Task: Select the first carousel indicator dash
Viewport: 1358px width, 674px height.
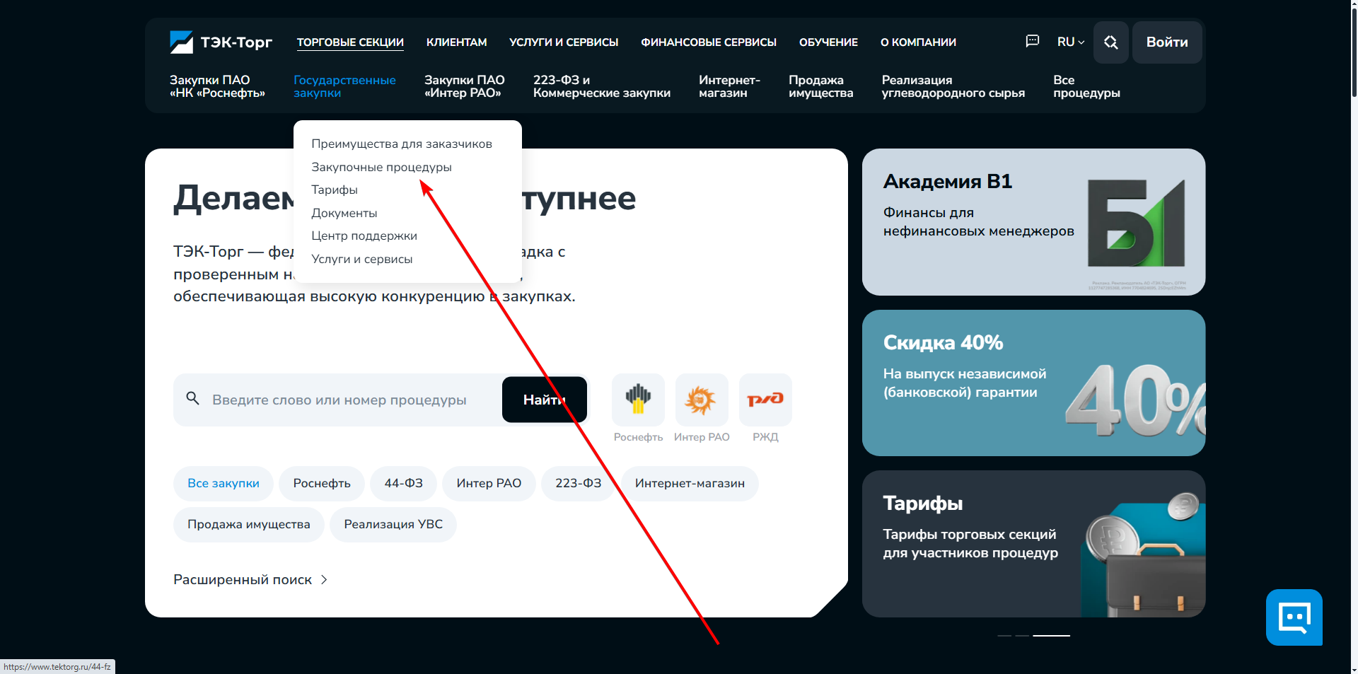Action: [x=1004, y=636]
